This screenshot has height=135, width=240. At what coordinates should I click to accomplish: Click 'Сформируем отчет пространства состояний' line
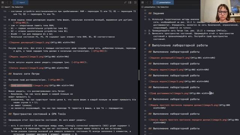tap(48, 120)
